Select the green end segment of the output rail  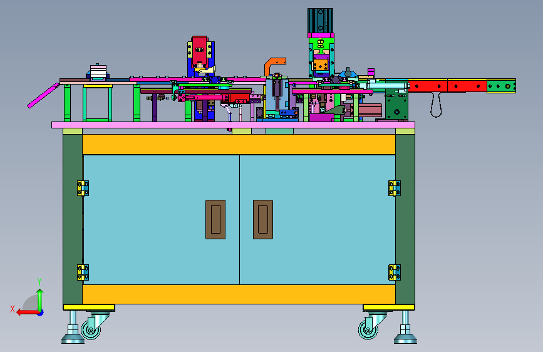tap(501, 86)
